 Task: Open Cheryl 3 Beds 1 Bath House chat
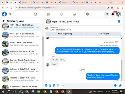click(x=21, y=53)
